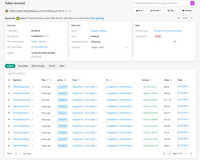200x160 pixels.
Task: Click eye icon for the 8 days ago transfer
Action: pyautogui.click(x=9, y=146)
